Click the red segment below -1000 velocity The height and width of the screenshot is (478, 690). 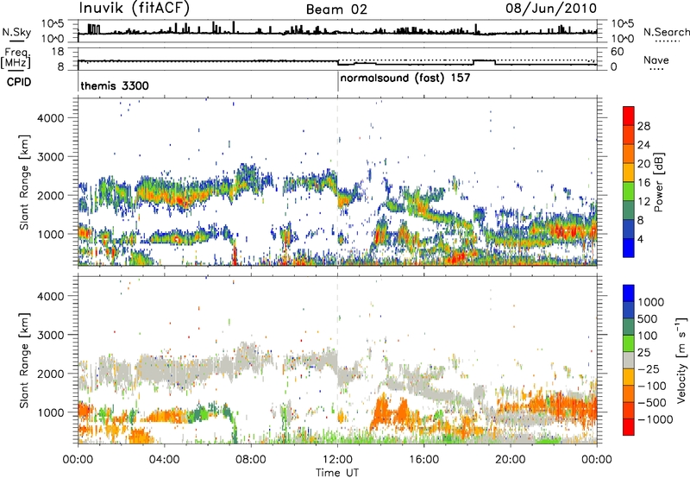click(629, 427)
